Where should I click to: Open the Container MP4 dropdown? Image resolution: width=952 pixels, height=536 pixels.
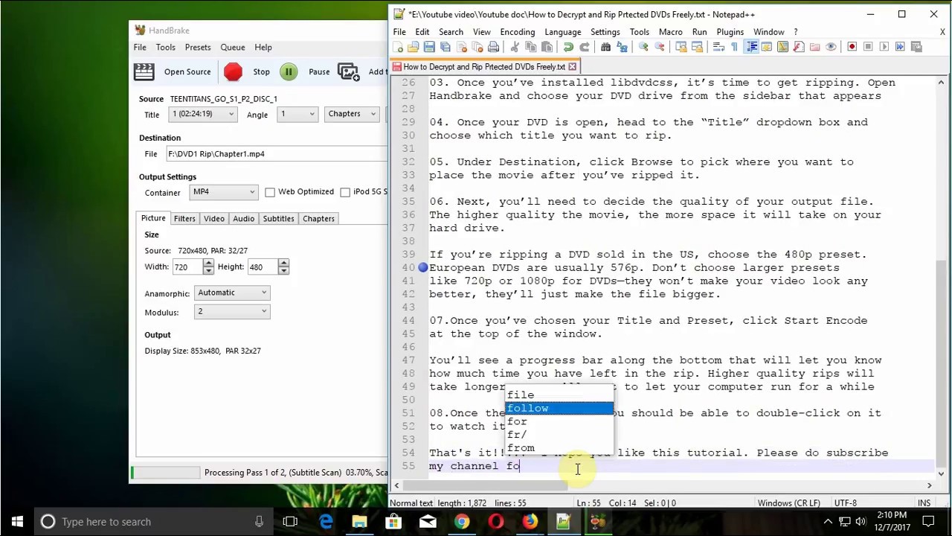223,192
